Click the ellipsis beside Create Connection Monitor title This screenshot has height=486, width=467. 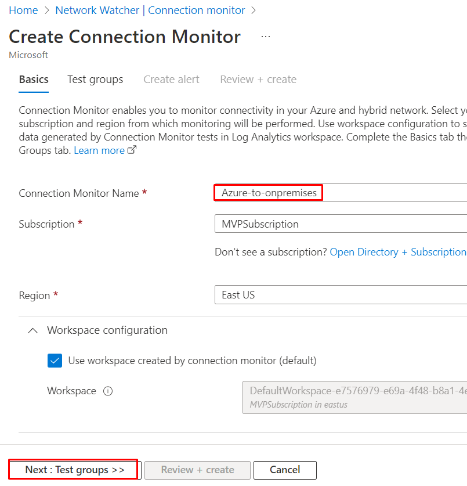[x=265, y=36]
